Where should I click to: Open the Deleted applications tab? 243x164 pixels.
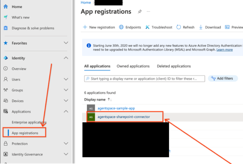click(174, 66)
